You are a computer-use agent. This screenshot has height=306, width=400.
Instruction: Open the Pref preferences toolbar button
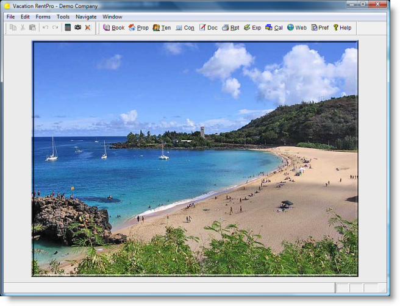[x=320, y=27]
